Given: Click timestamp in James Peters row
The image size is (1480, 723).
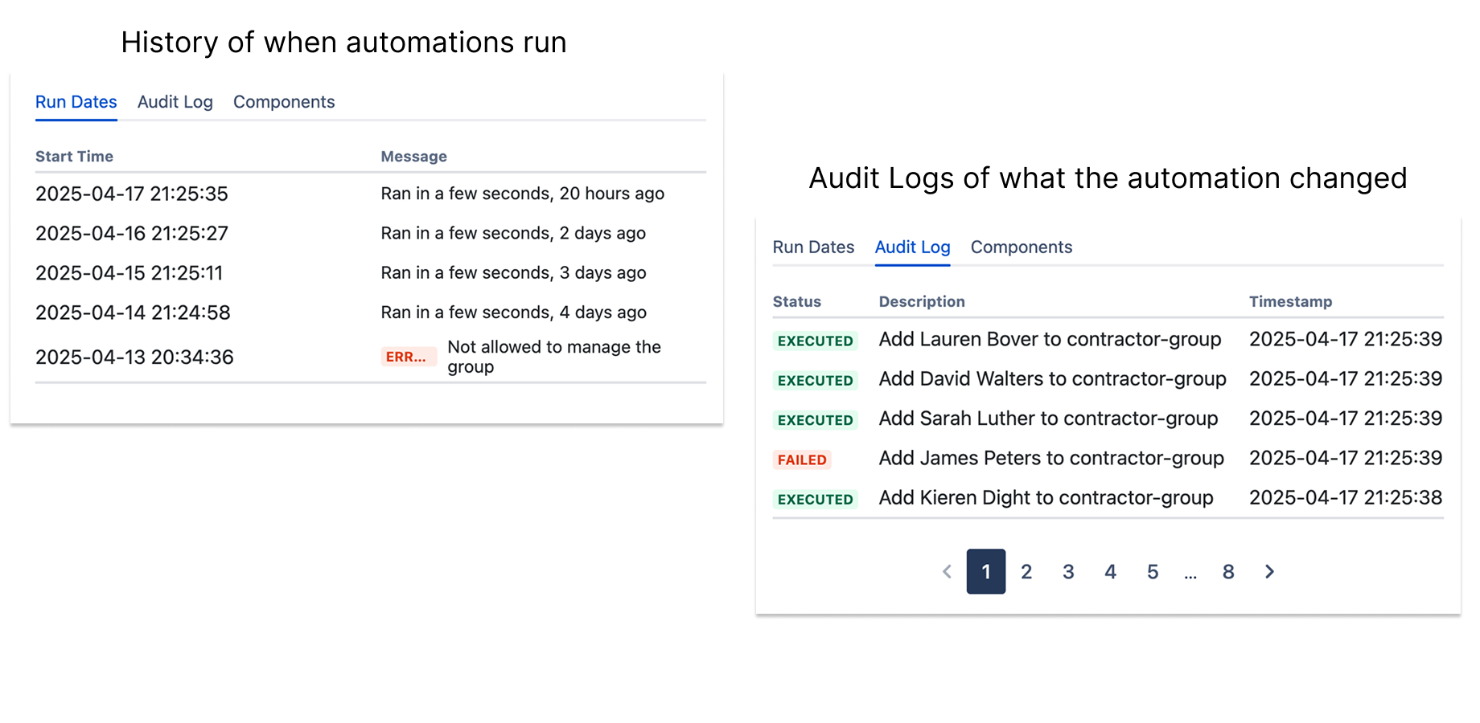Looking at the screenshot, I should coord(1346,458).
